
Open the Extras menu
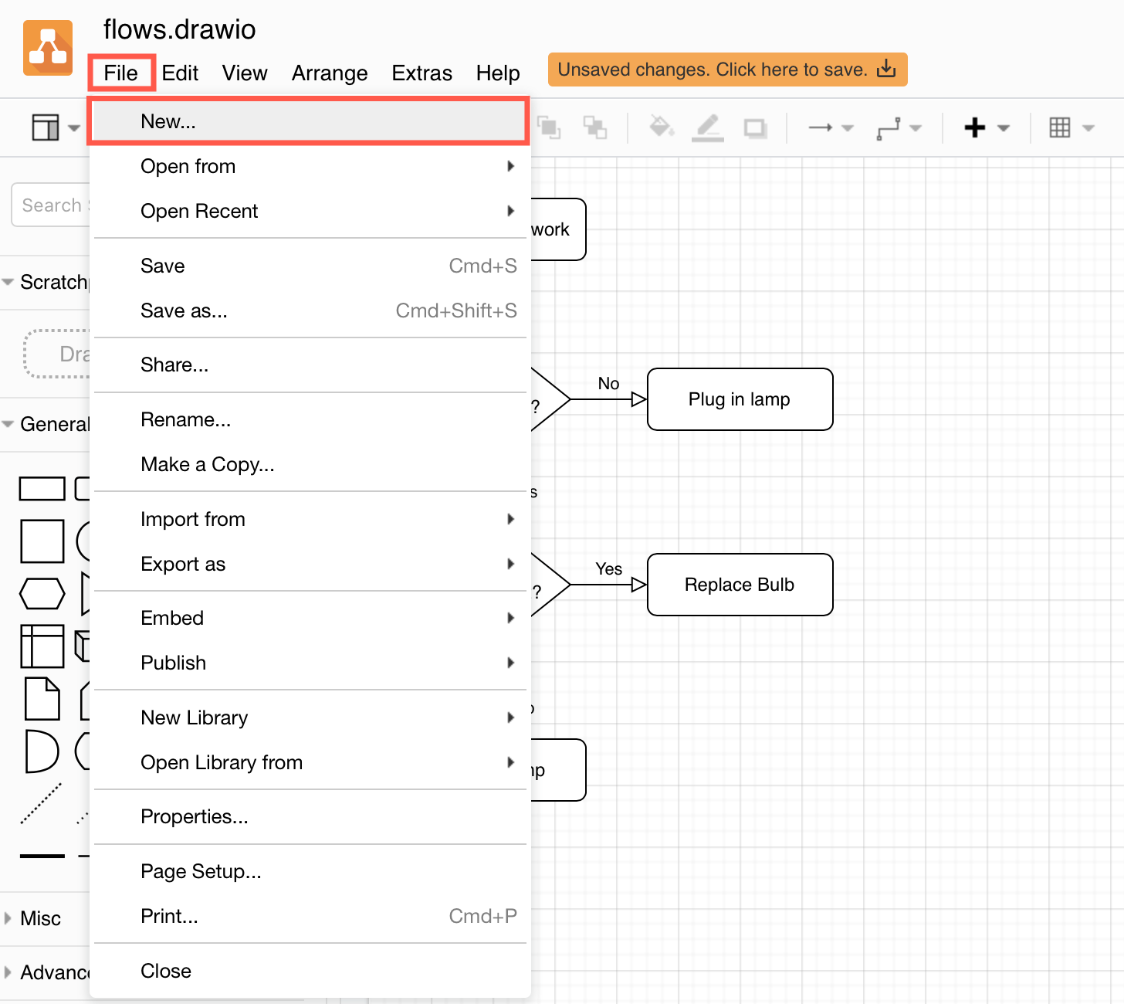[x=421, y=73]
